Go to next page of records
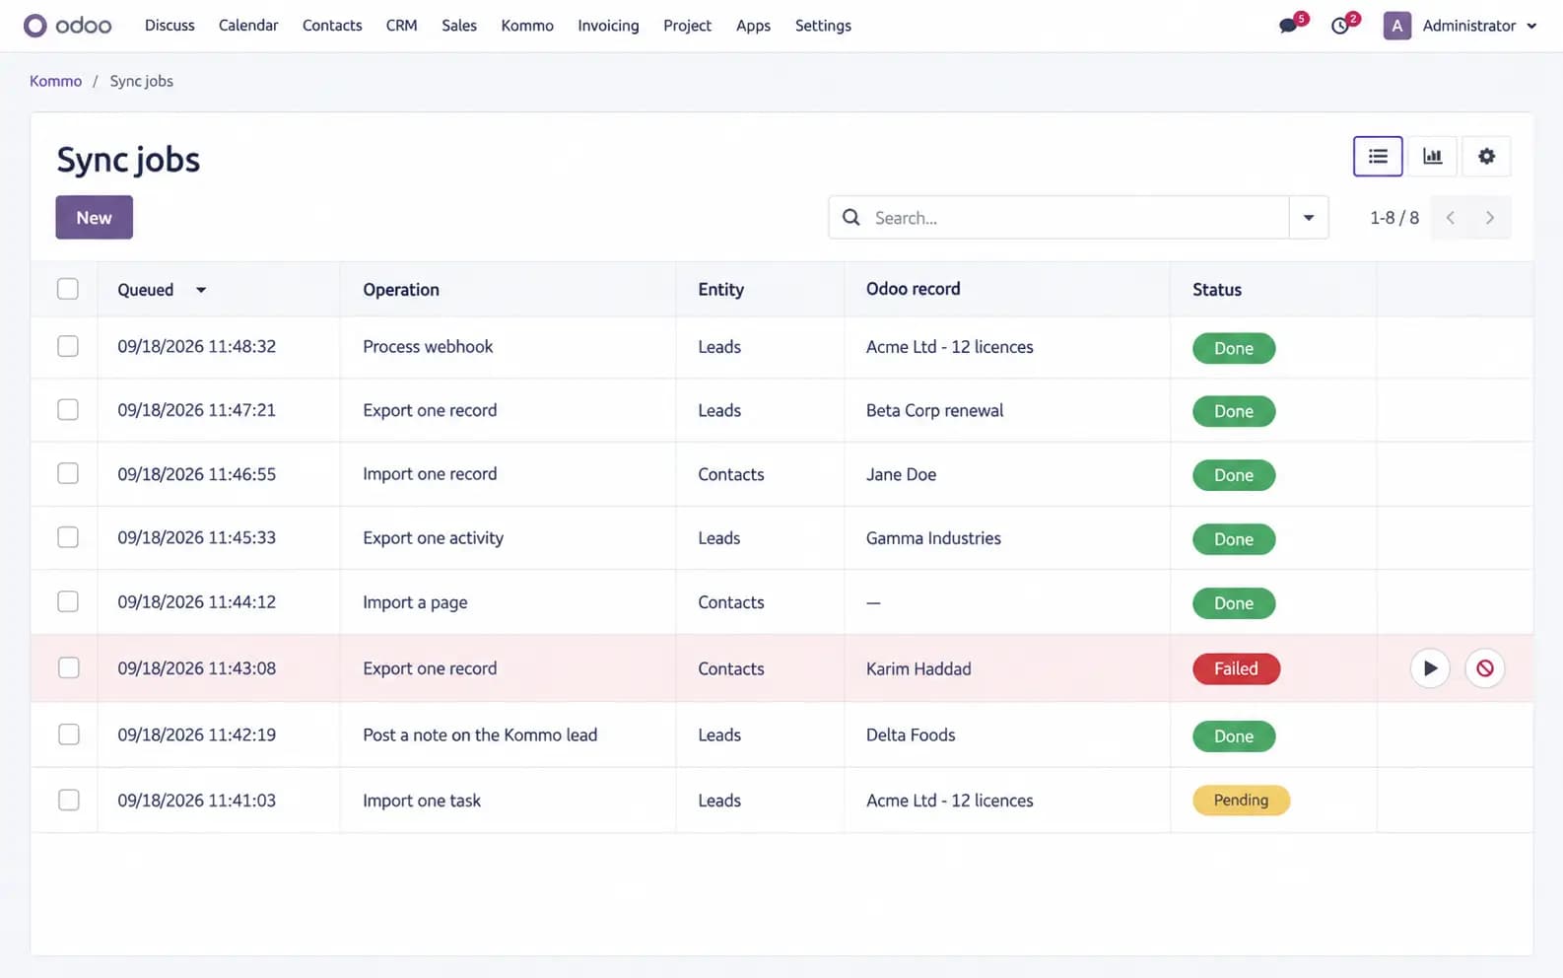The width and height of the screenshot is (1563, 978). point(1490,218)
